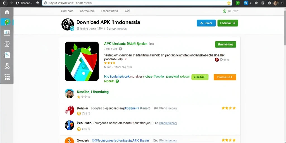Screen dimensions: 286x143
Task: Click the lime green button in the app card
Action: point(200,77)
